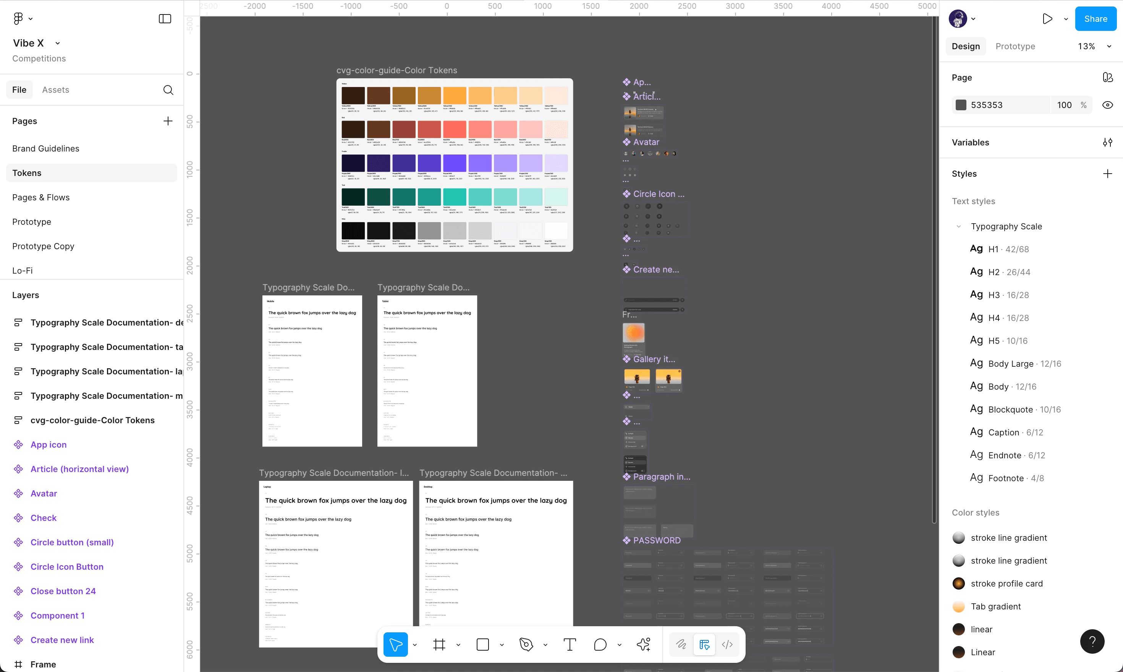
Task: Toggle the sidebar panel layout icon
Action: [x=165, y=19]
